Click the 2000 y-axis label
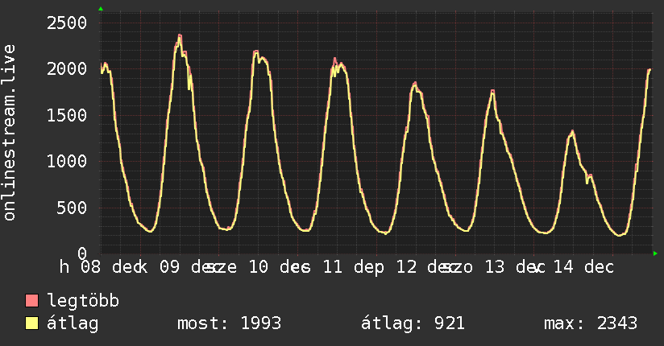The width and height of the screenshot is (664, 346). coord(66,69)
